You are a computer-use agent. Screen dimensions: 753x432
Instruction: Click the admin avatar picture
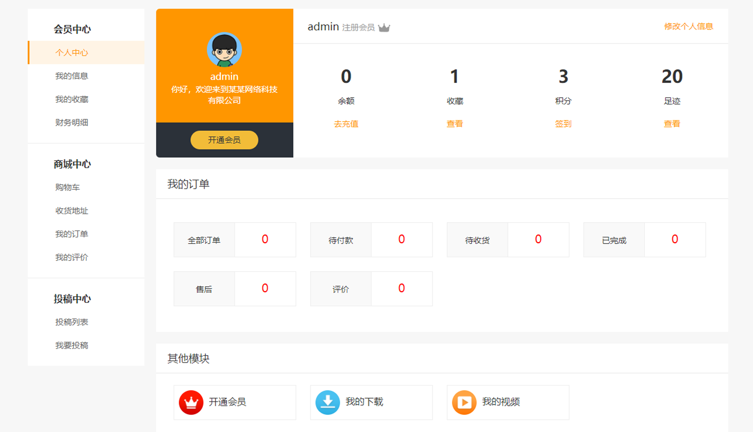point(224,50)
